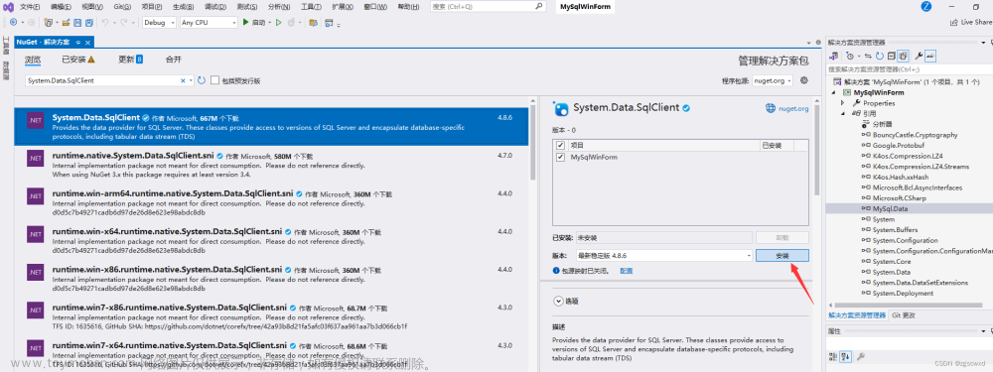Toggle the select-all projects header checkbox
This screenshot has width=993, height=372.
coord(560,146)
